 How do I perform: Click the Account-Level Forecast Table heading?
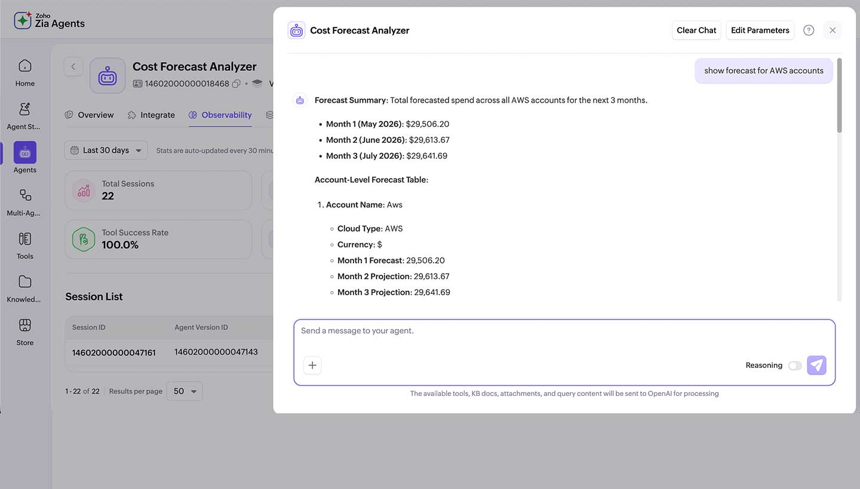pos(371,179)
